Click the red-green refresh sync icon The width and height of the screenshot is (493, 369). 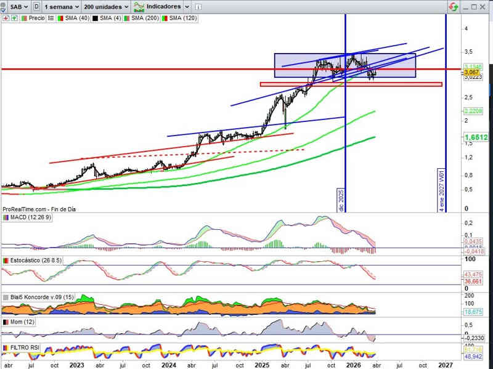(x=453, y=6)
